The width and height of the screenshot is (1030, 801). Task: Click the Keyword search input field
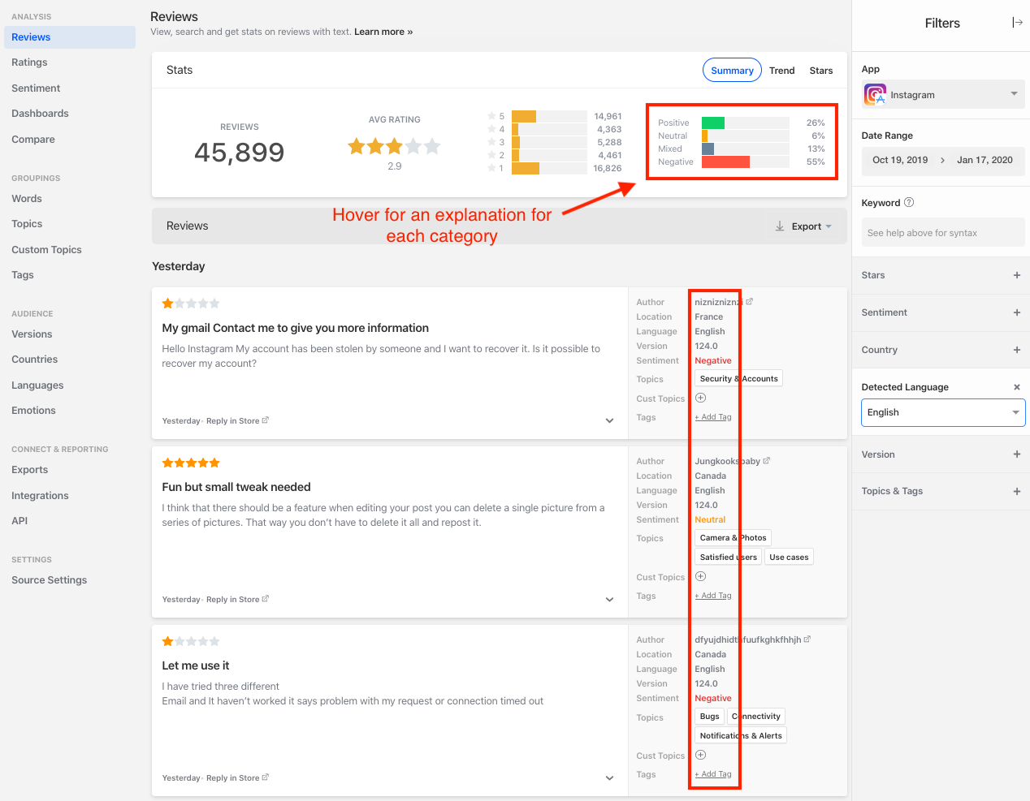(943, 232)
